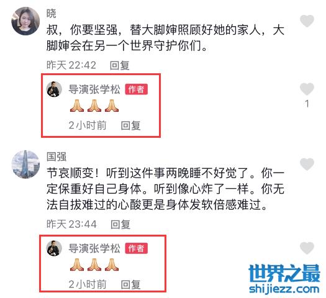
Task: Tap the 作者 badge in second reply
Action: pos(137,248)
